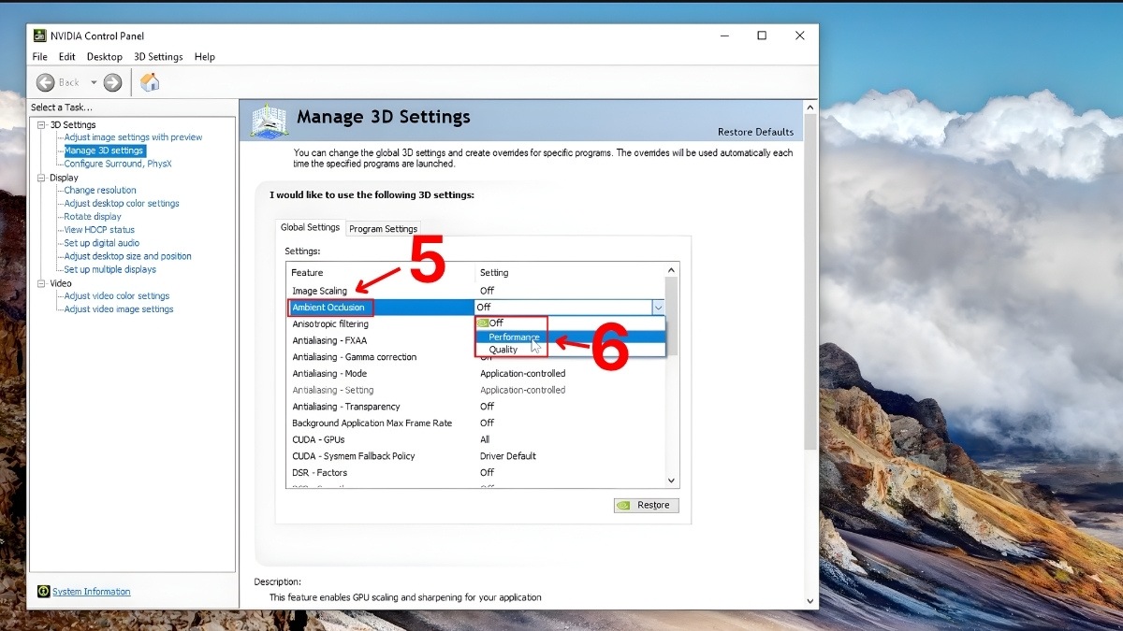Select CUDA - Sysmem Fallback Policy row
Screen dimensions: 1123x631
pyautogui.click(x=475, y=456)
